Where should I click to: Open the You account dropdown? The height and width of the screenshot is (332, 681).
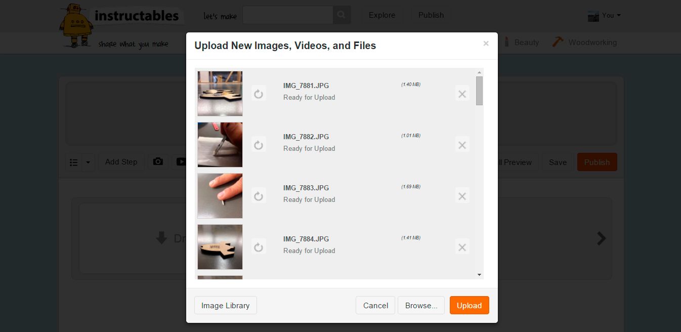pyautogui.click(x=605, y=15)
